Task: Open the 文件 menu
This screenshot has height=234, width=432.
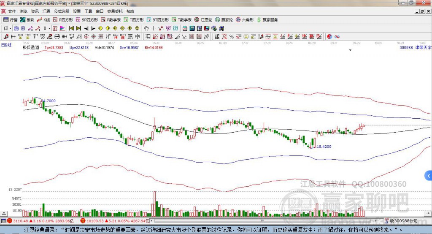Action: (x=12, y=11)
